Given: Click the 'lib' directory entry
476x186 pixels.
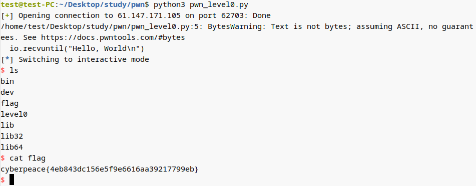Looking at the screenshot, I should tap(8, 125).
